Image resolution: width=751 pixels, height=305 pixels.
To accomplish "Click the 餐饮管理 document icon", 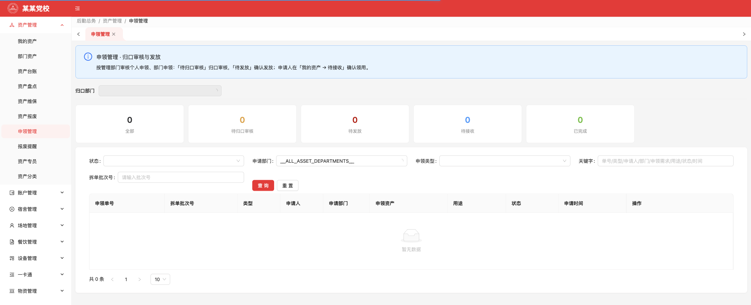I will 12,242.
